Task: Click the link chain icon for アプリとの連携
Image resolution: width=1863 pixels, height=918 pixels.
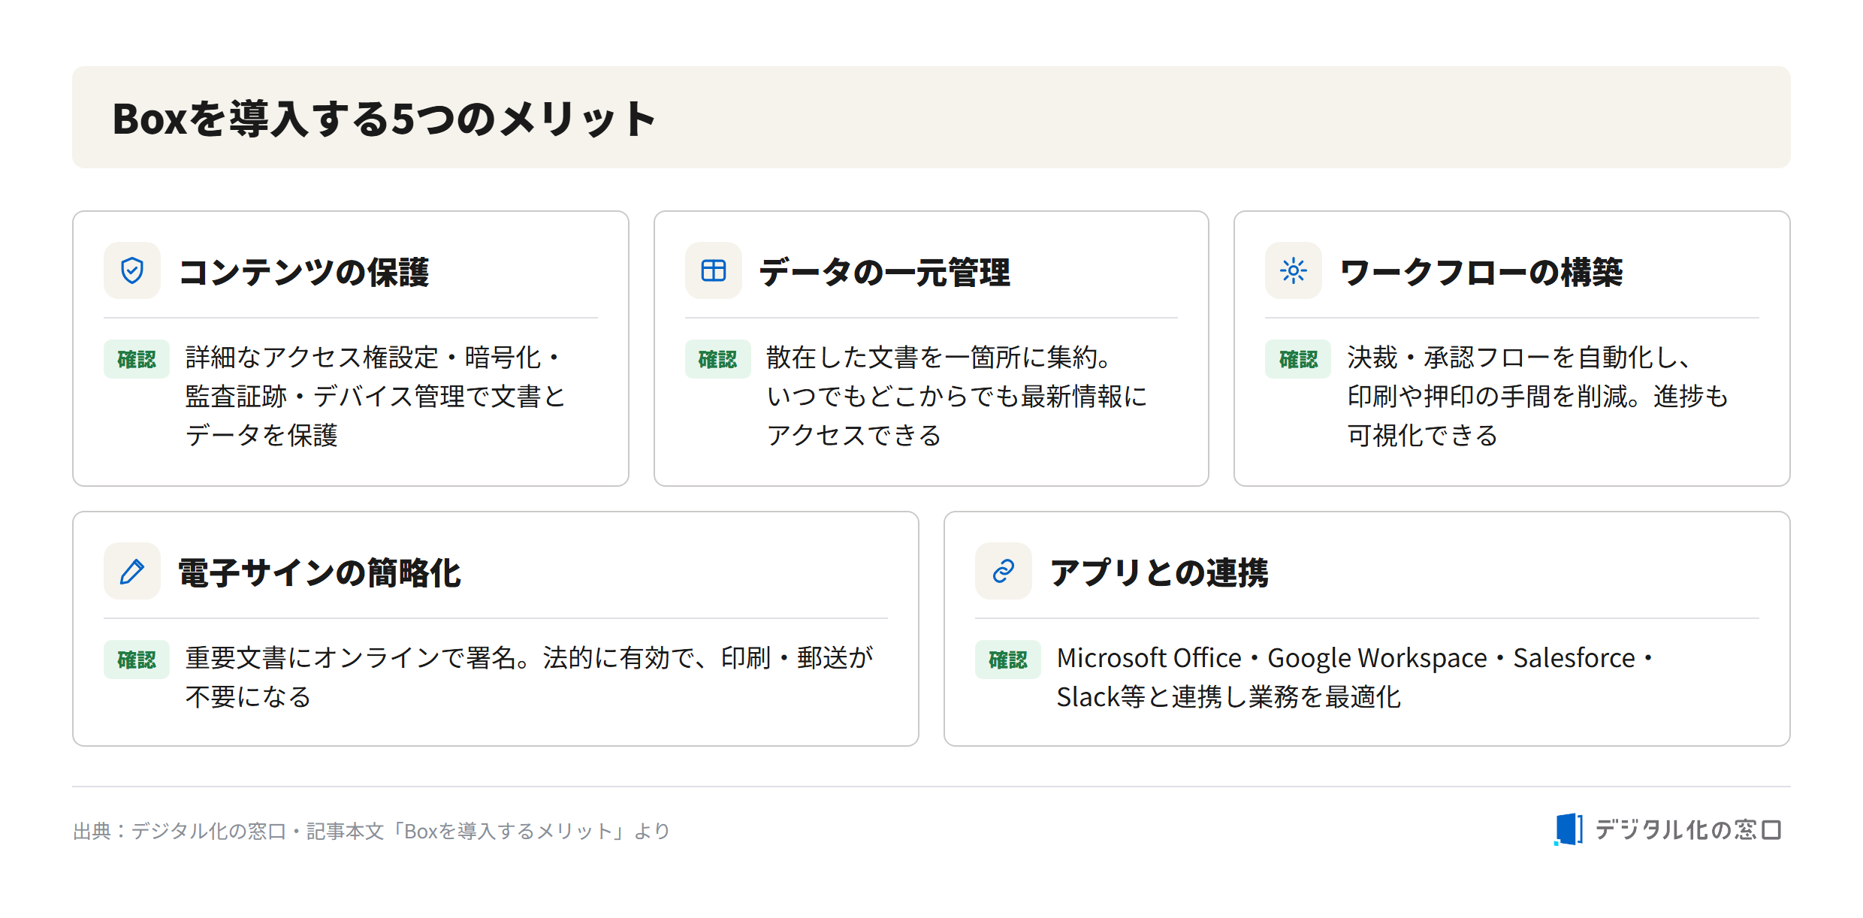Action: (1003, 571)
